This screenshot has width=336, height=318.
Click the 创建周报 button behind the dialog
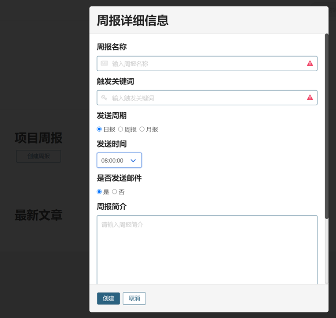pyautogui.click(x=38, y=156)
